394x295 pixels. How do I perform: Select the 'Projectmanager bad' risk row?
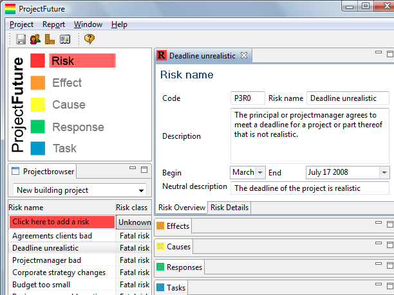(x=80, y=260)
